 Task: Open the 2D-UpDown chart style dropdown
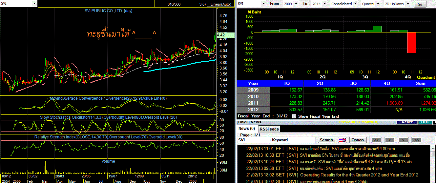[x=408, y=4]
